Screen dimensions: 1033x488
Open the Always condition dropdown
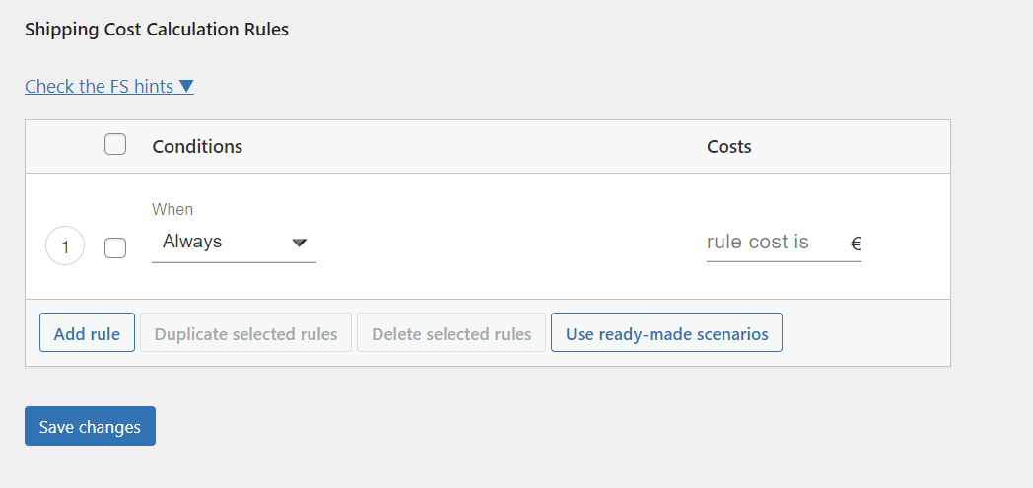point(233,243)
